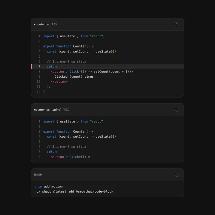Select the 'counter.tsx' filename in first block header

(42, 24)
